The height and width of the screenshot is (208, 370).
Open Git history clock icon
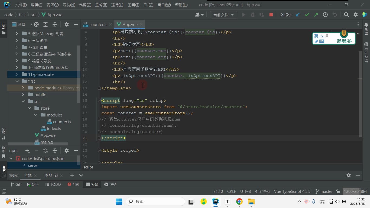point(325,15)
